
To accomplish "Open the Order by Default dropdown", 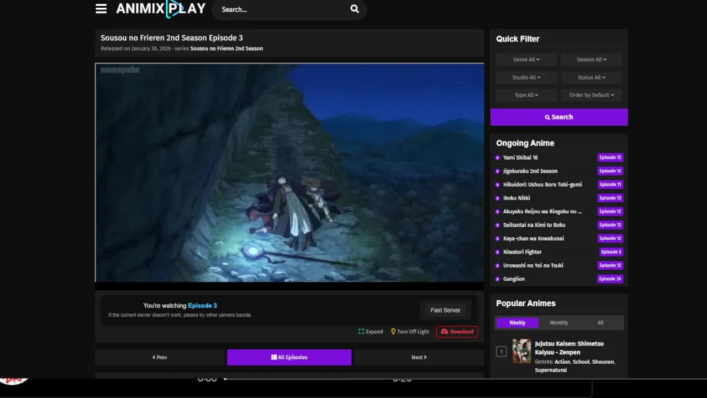I will [592, 95].
